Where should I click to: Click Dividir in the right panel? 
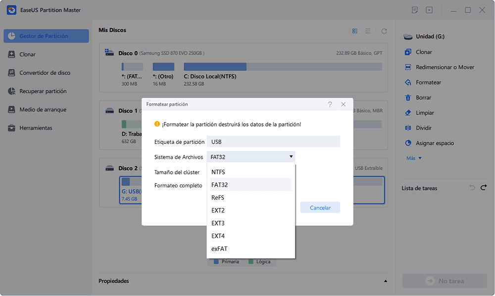click(x=424, y=128)
